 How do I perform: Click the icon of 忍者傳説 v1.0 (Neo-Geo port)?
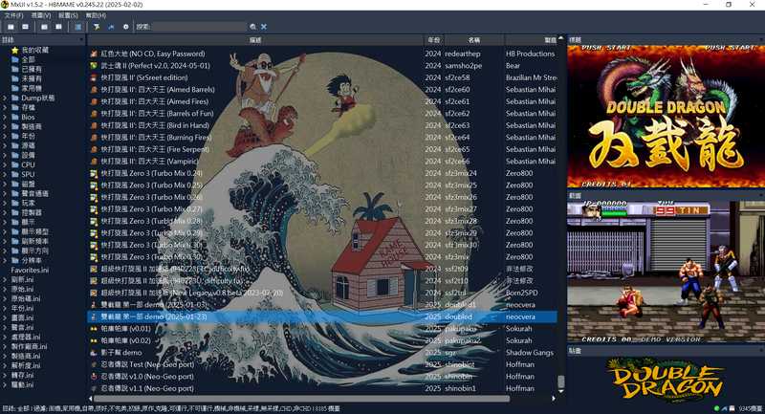point(94,377)
